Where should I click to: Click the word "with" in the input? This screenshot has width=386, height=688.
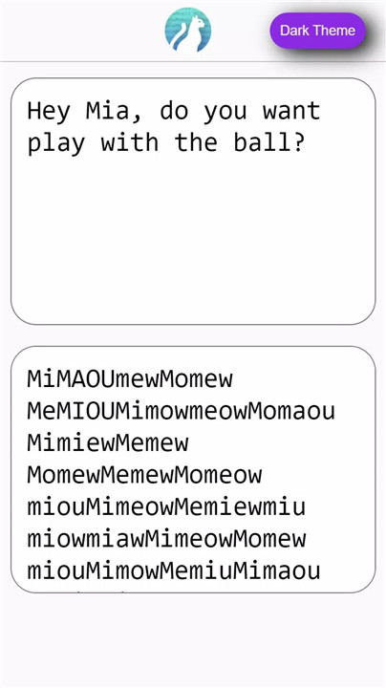(130, 143)
